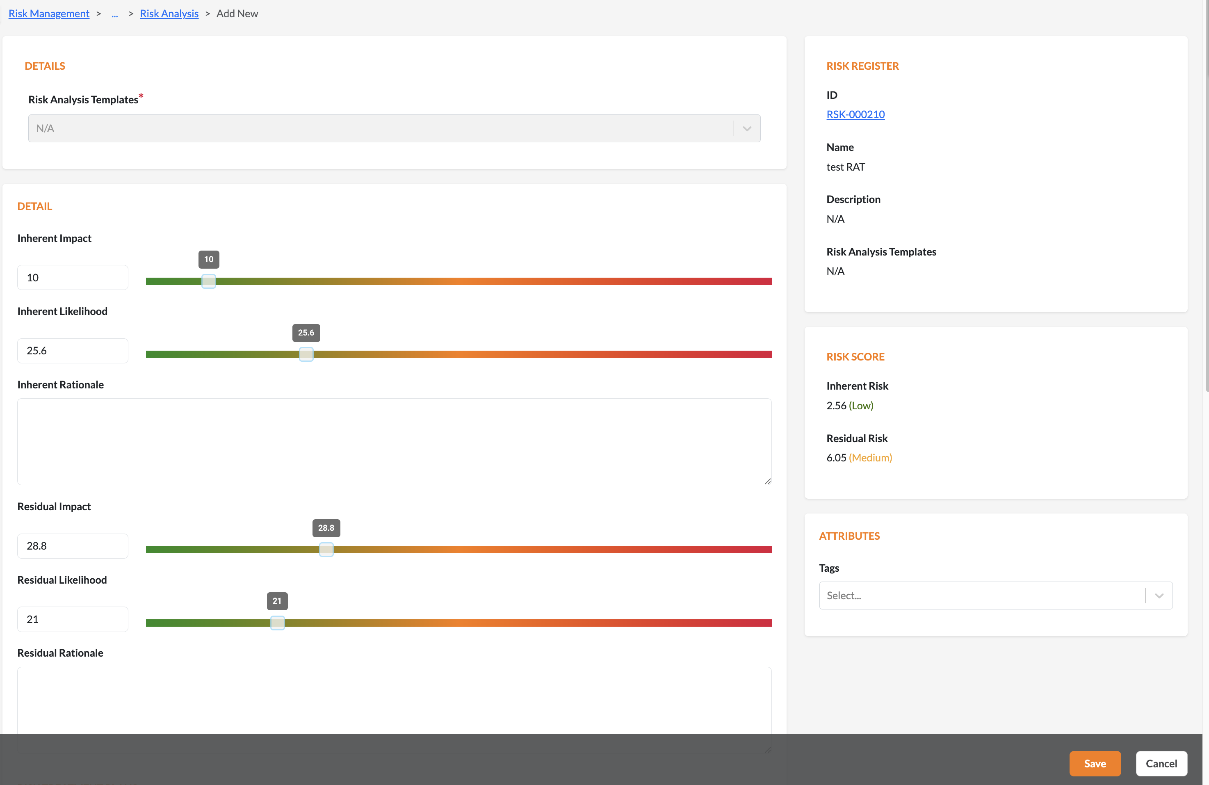Focus the Inherent Likelihood value field

[73, 351]
